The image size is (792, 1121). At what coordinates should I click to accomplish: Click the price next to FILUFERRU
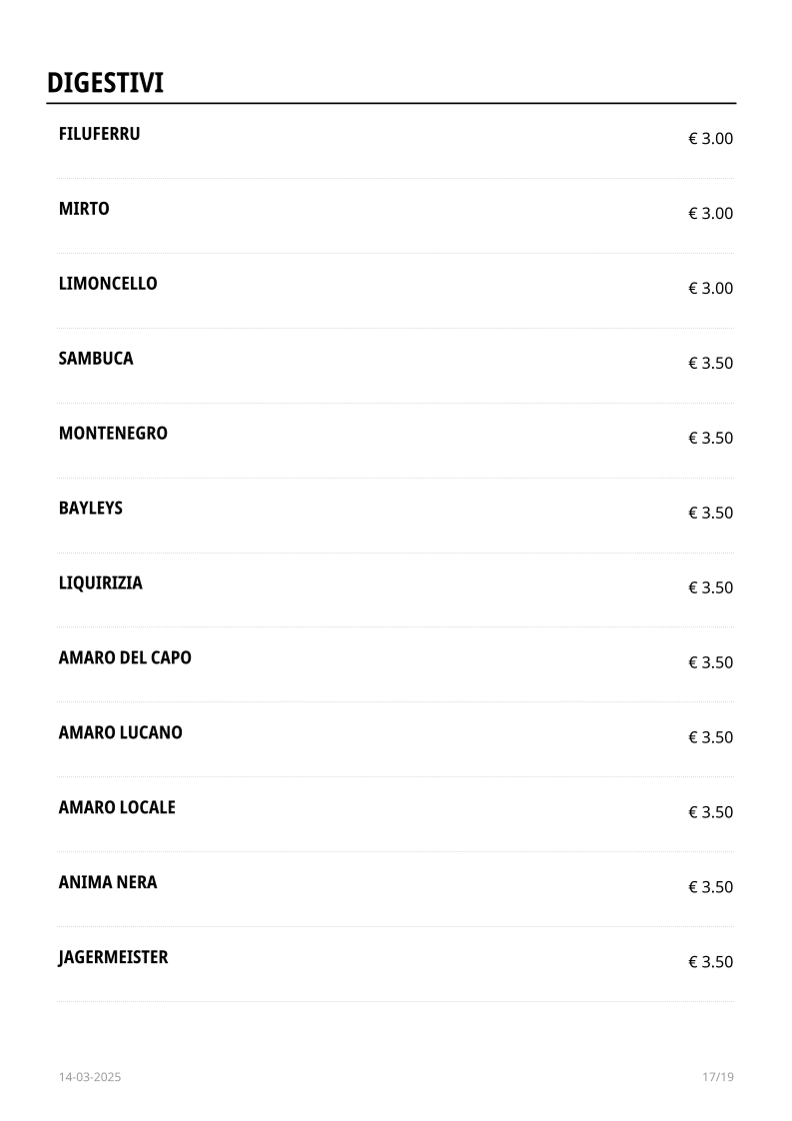pos(710,139)
